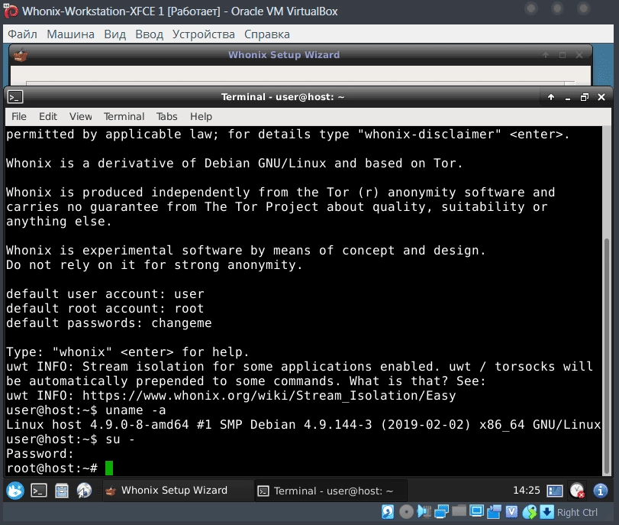The image size is (619, 525).
Task: Click VirtualBox video capture indicator
Action: (494, 512)
